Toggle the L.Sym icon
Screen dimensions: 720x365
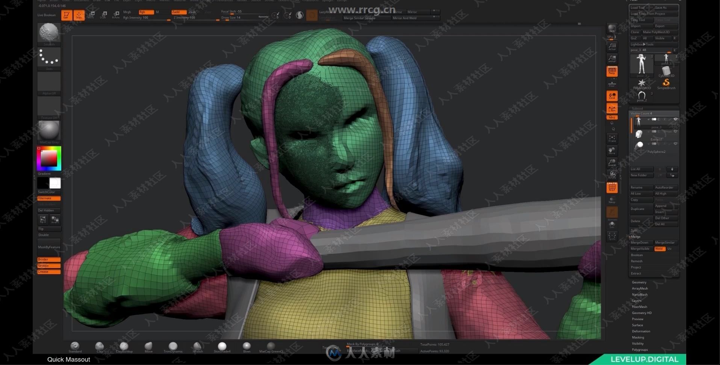[612, 108]
